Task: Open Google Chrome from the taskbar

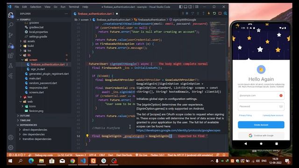Action: [x=72, y=161]
